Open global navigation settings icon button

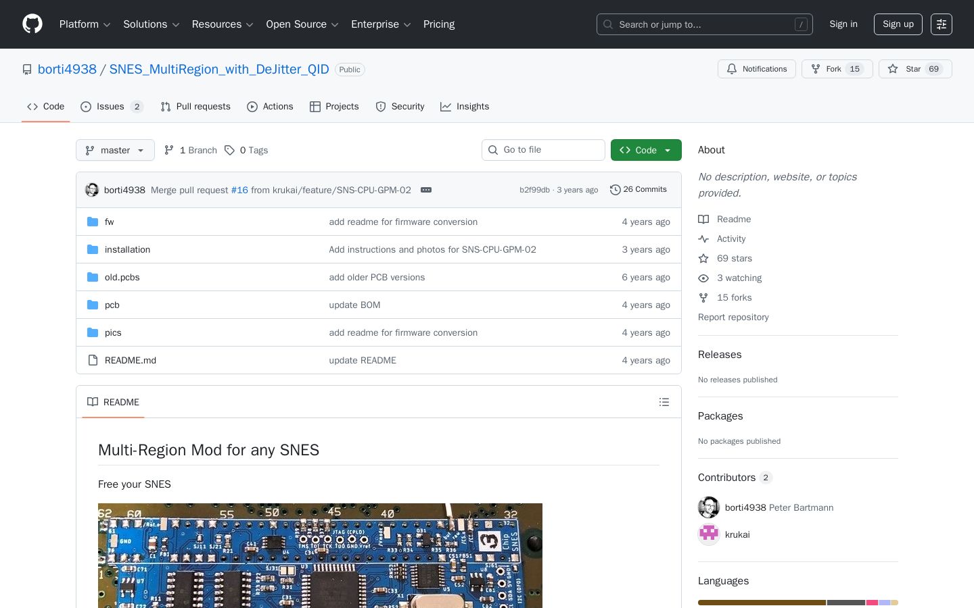pyautogui.click(x=942, y=24)
